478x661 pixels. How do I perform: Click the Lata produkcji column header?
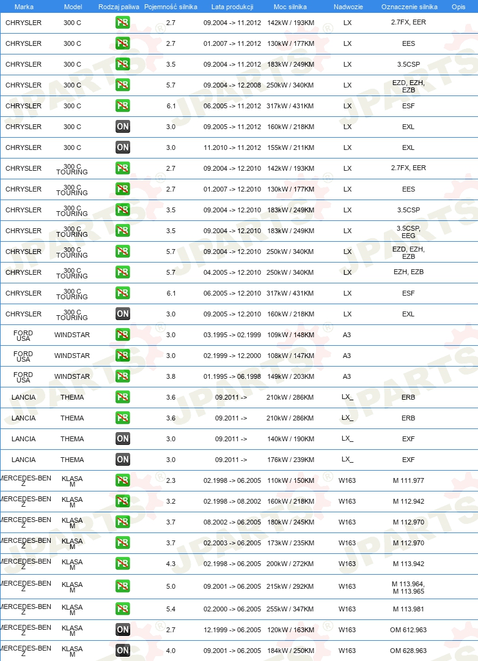coord(232,7)
